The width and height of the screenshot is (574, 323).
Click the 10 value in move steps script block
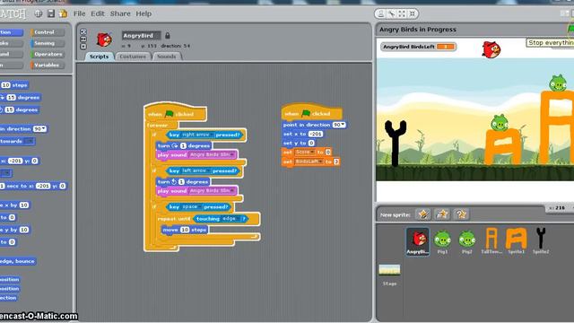tap(185, 230)
